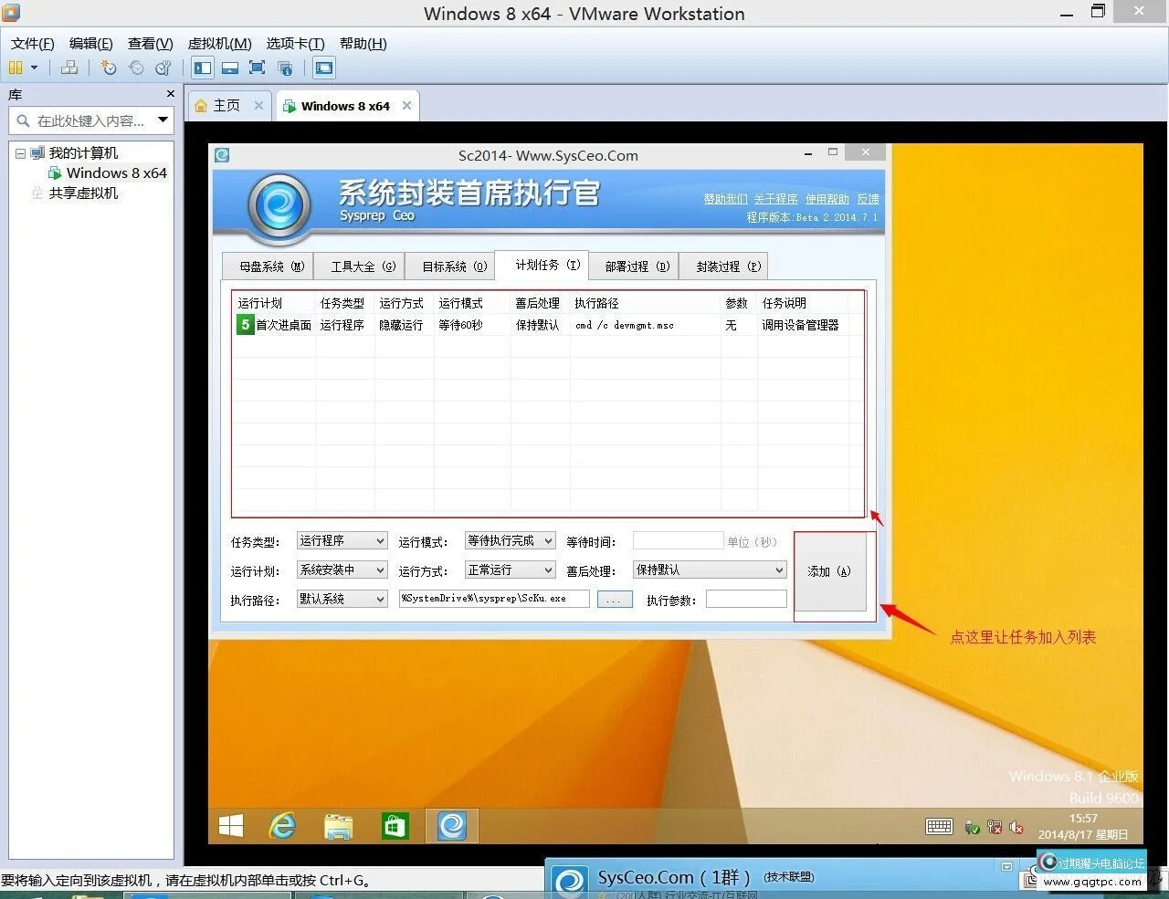Click the SysCeo icon on the Windows taskbar
Image resolution: width=1169 pixels, height=899 pixels.
click(x=451, y=825)
